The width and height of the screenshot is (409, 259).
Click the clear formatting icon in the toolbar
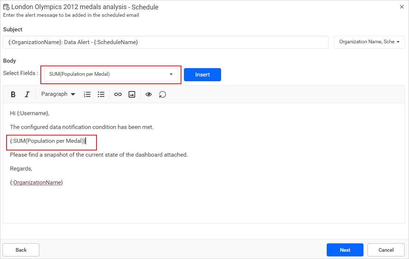coord(162,94)
